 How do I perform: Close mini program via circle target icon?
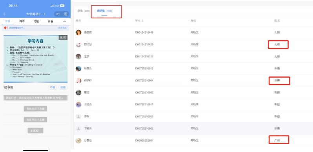66,14
